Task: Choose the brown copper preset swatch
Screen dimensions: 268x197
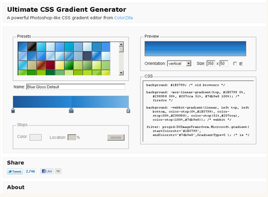Action: (x=41, y=65)
